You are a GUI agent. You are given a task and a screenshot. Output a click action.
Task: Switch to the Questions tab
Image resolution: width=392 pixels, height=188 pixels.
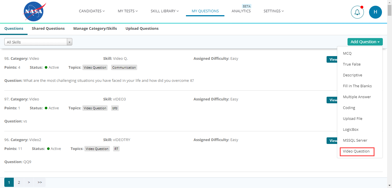[x=14, y=29]
